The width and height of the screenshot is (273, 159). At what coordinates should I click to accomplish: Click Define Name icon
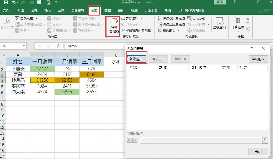(x=123, y=18)
